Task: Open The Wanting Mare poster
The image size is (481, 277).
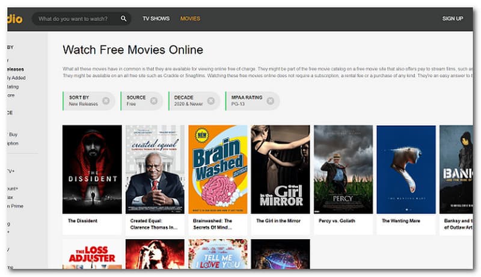Action: 406,169
